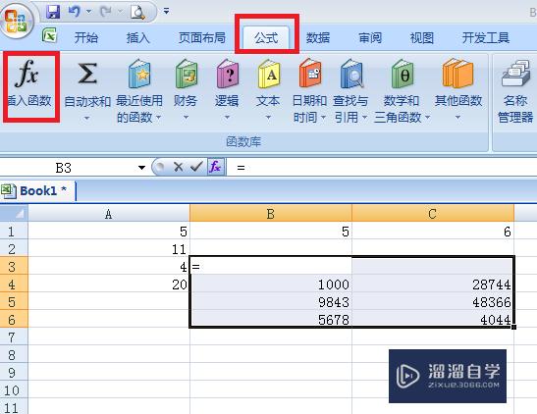Image resolution: width=537 pixels, height=414 pixels.
Task: Click the Redo arrow icon
Action: coord(105,12)
